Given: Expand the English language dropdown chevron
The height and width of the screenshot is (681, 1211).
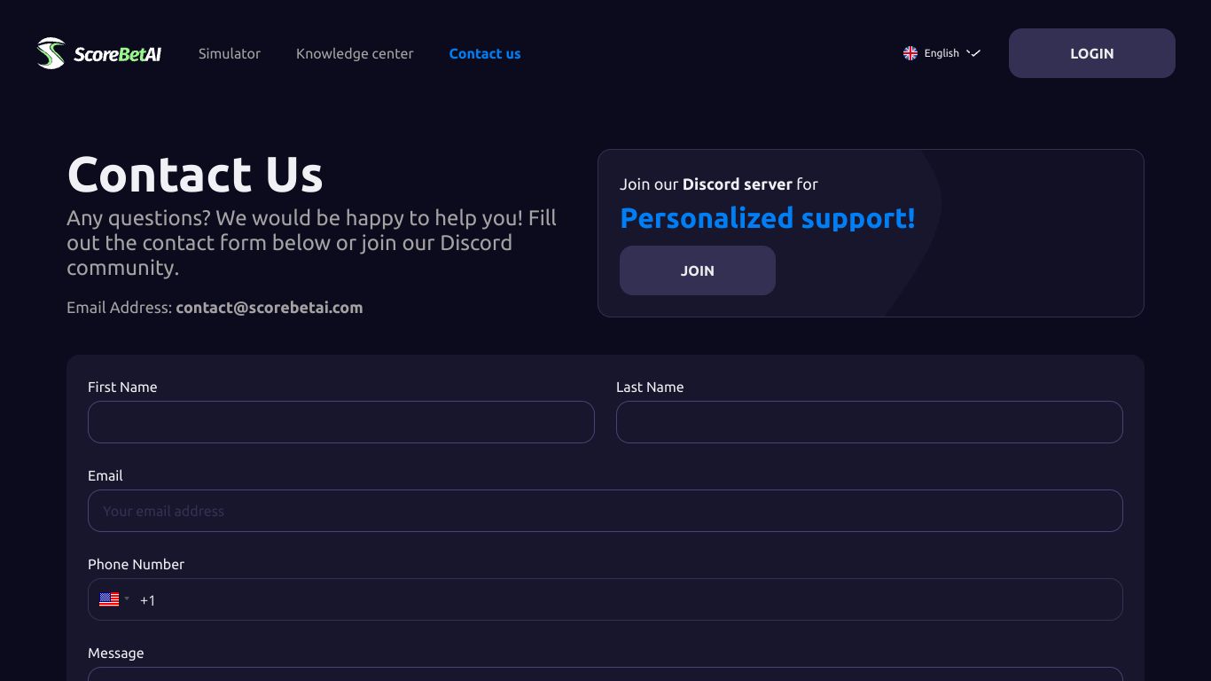Looking at the screenshot, I should (973, 53).
